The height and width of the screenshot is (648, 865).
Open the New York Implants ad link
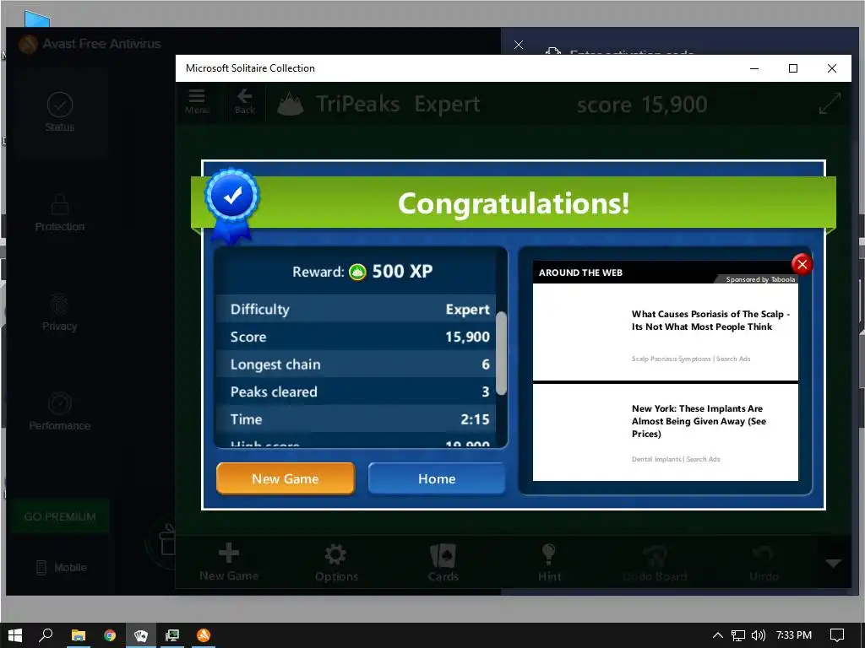(x=666, y=433)
